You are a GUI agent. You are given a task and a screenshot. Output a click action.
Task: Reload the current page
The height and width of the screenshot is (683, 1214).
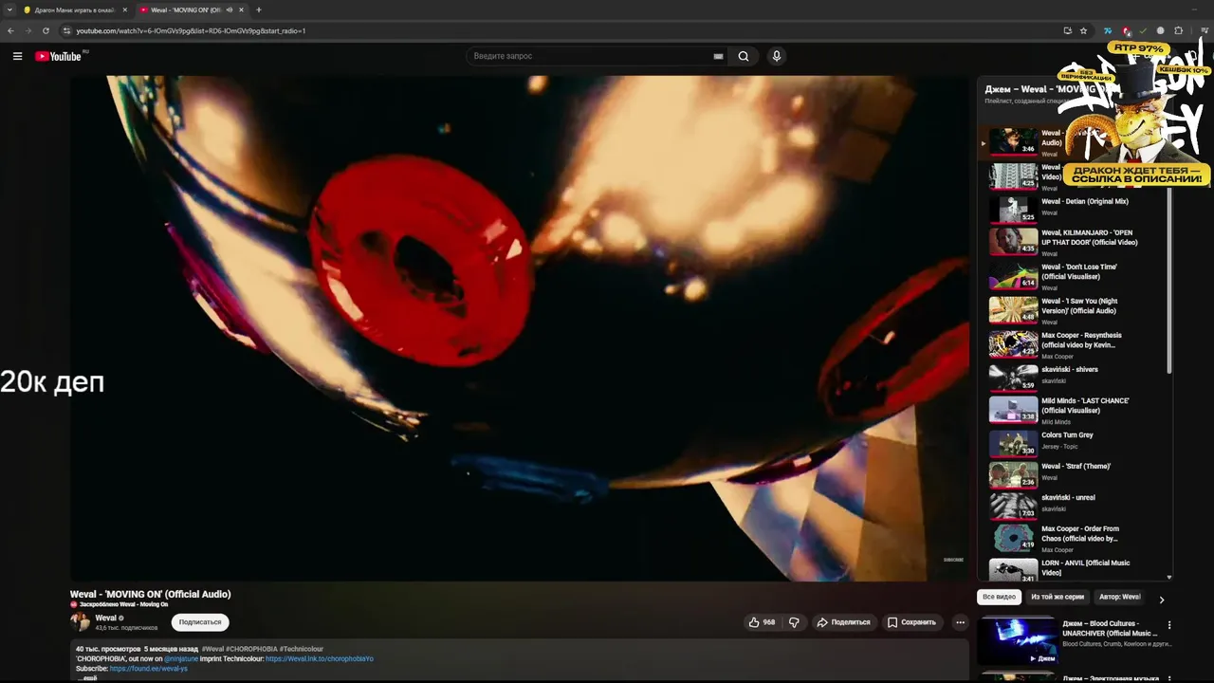pos(46,30)
